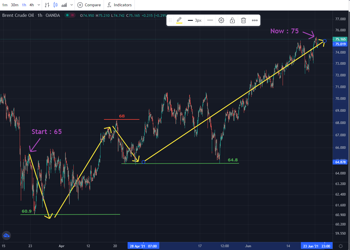Click the TradingView logo on the chart
Viewport: 350px width, 250px height.
pyautogui.click(x=6, y=235)
